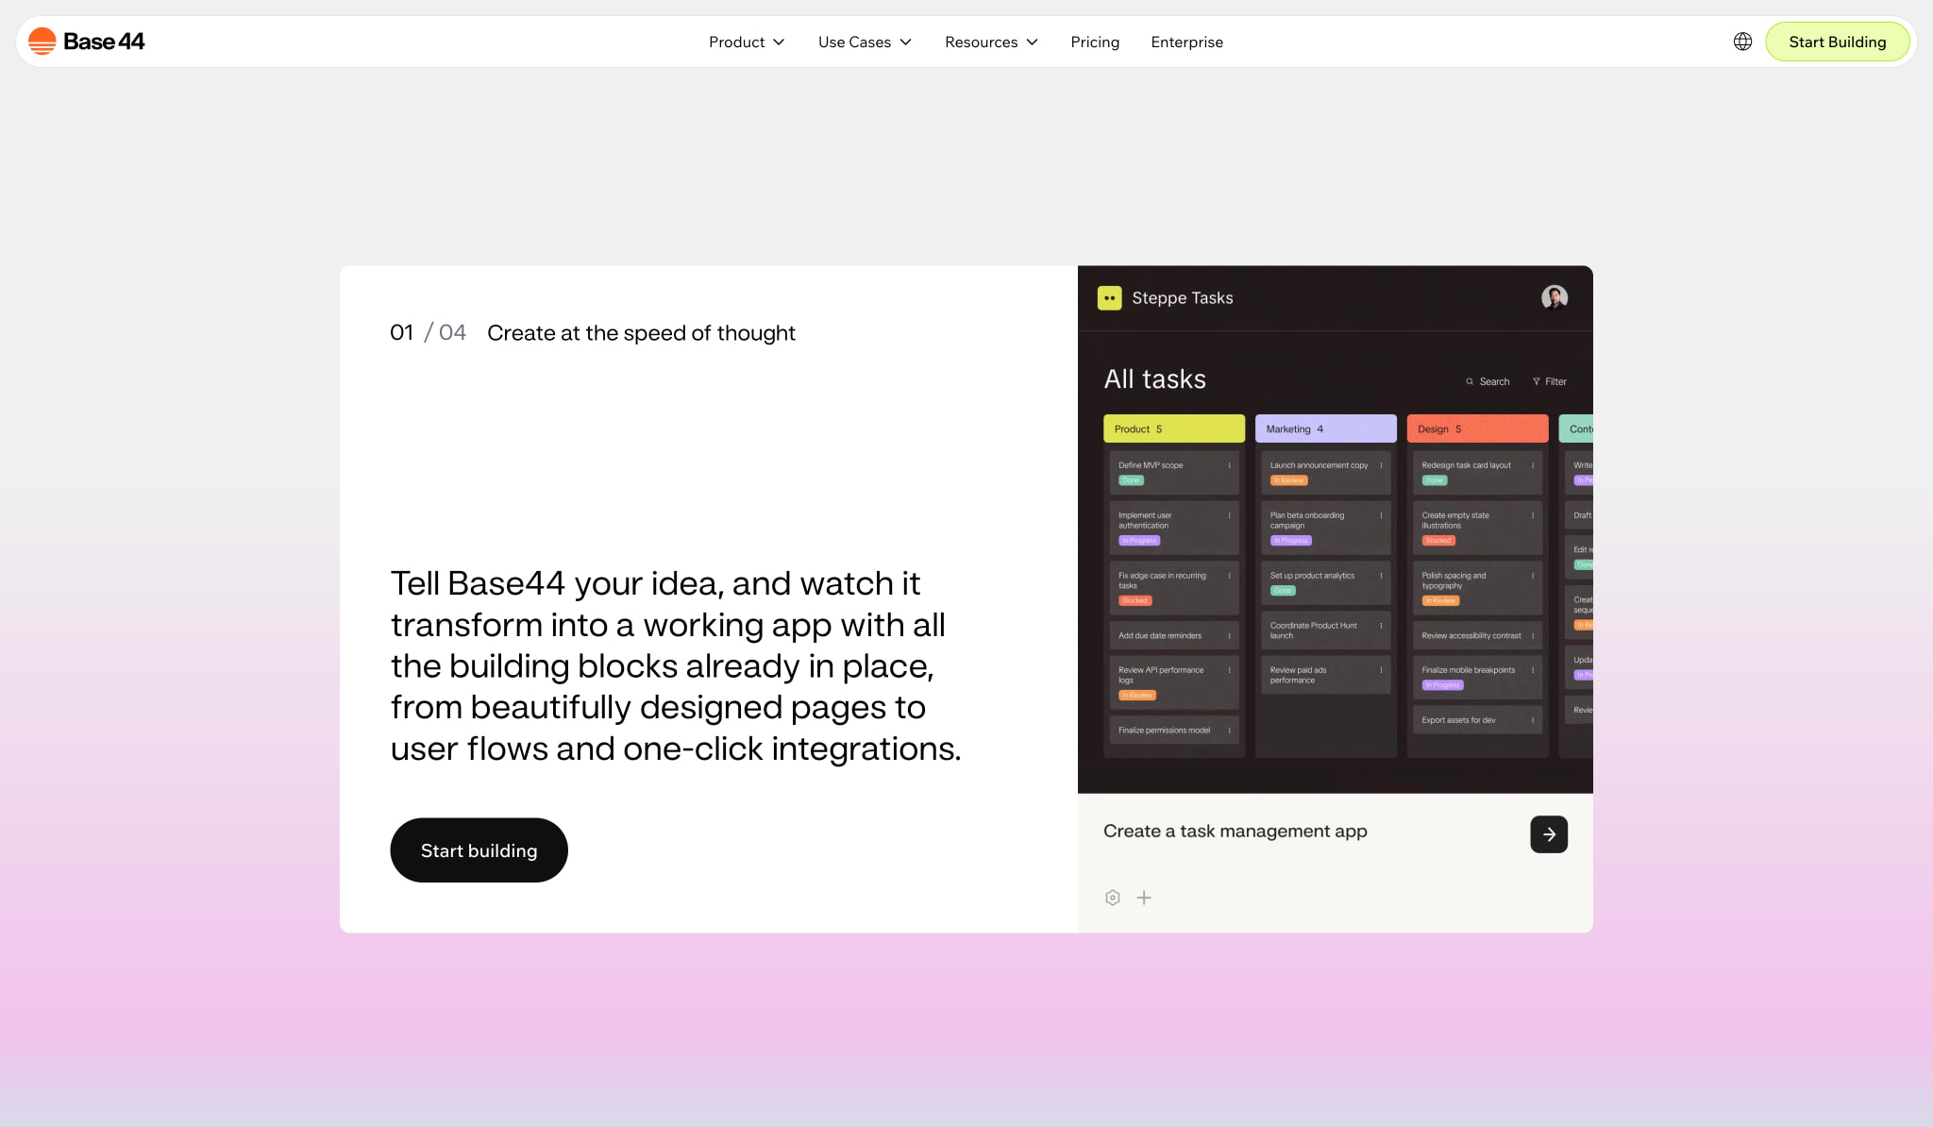Click the black Start building button
This screenshot has width=1933, height=1127.
[479, 850]
